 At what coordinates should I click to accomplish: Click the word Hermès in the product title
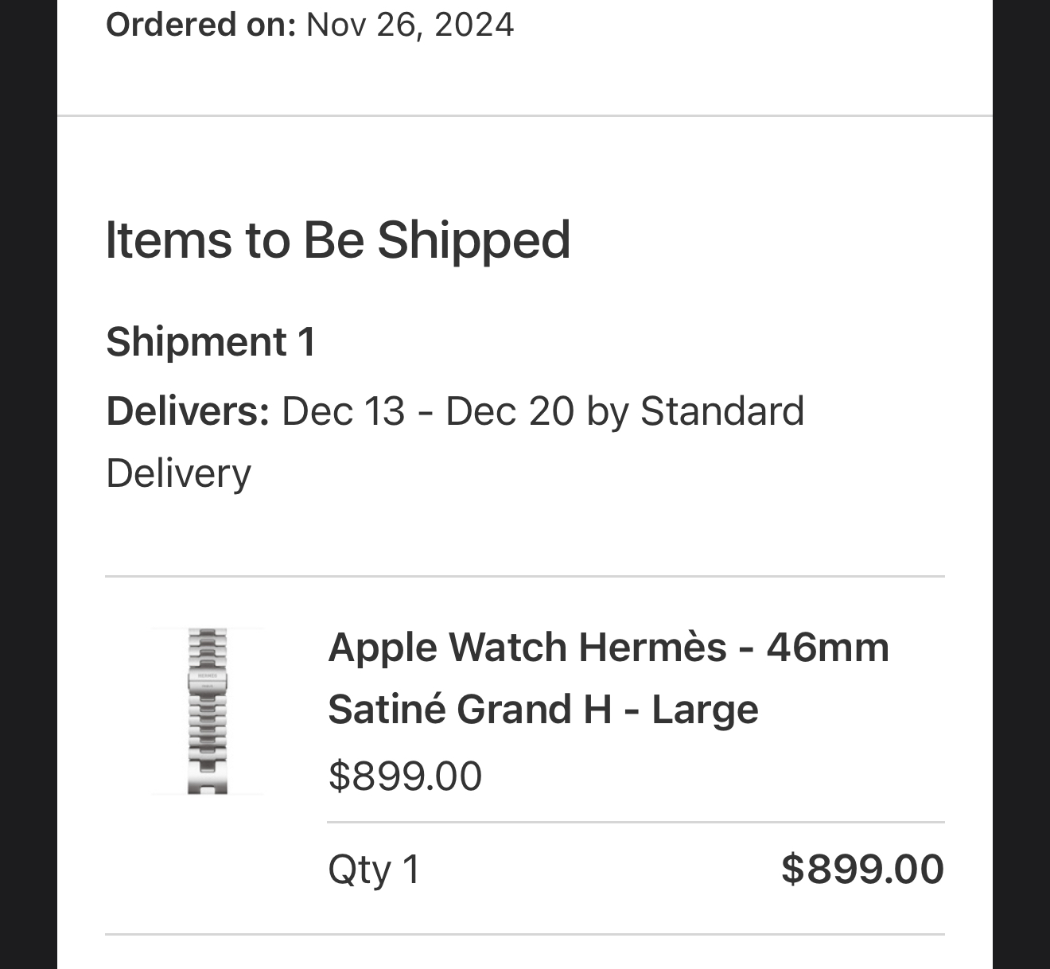click(652, 647)
